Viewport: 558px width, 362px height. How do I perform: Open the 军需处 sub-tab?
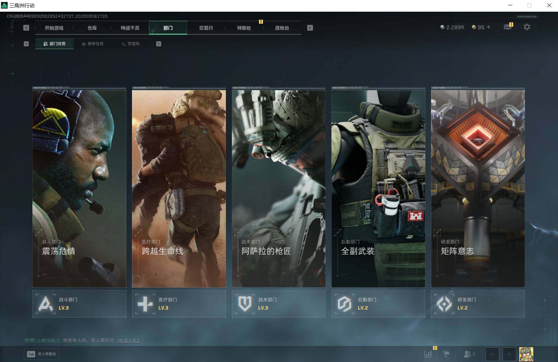tap(131, 44)
